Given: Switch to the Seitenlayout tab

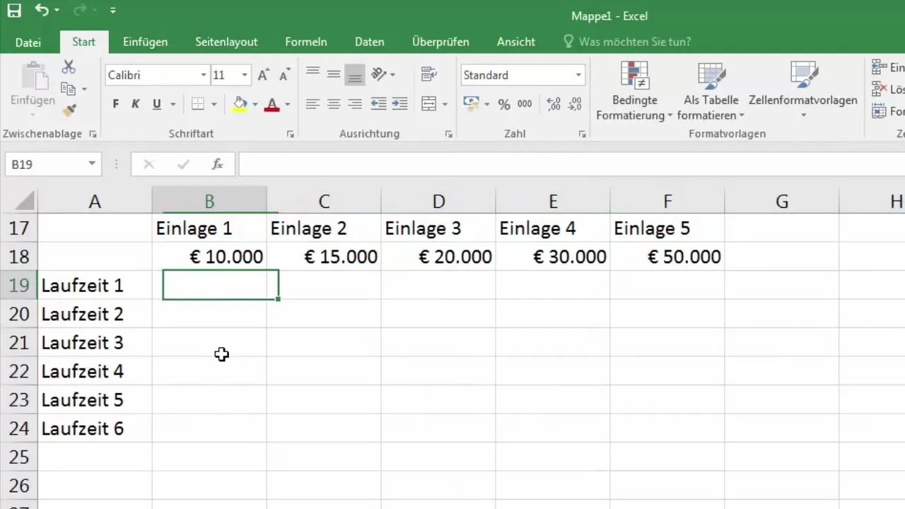Looking at the screenshot, I should coord(226,42).
